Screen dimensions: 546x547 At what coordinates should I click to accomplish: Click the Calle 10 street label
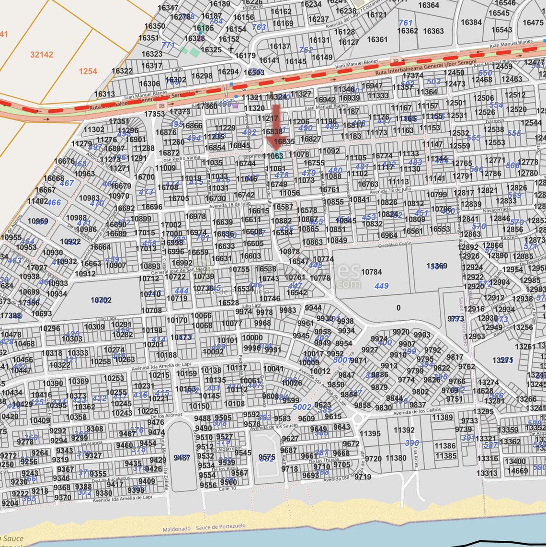click(227, 489)
